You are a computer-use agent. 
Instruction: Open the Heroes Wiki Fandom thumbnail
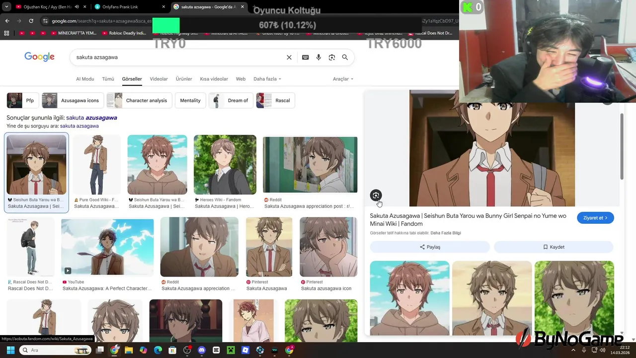(x=225, y=165)
